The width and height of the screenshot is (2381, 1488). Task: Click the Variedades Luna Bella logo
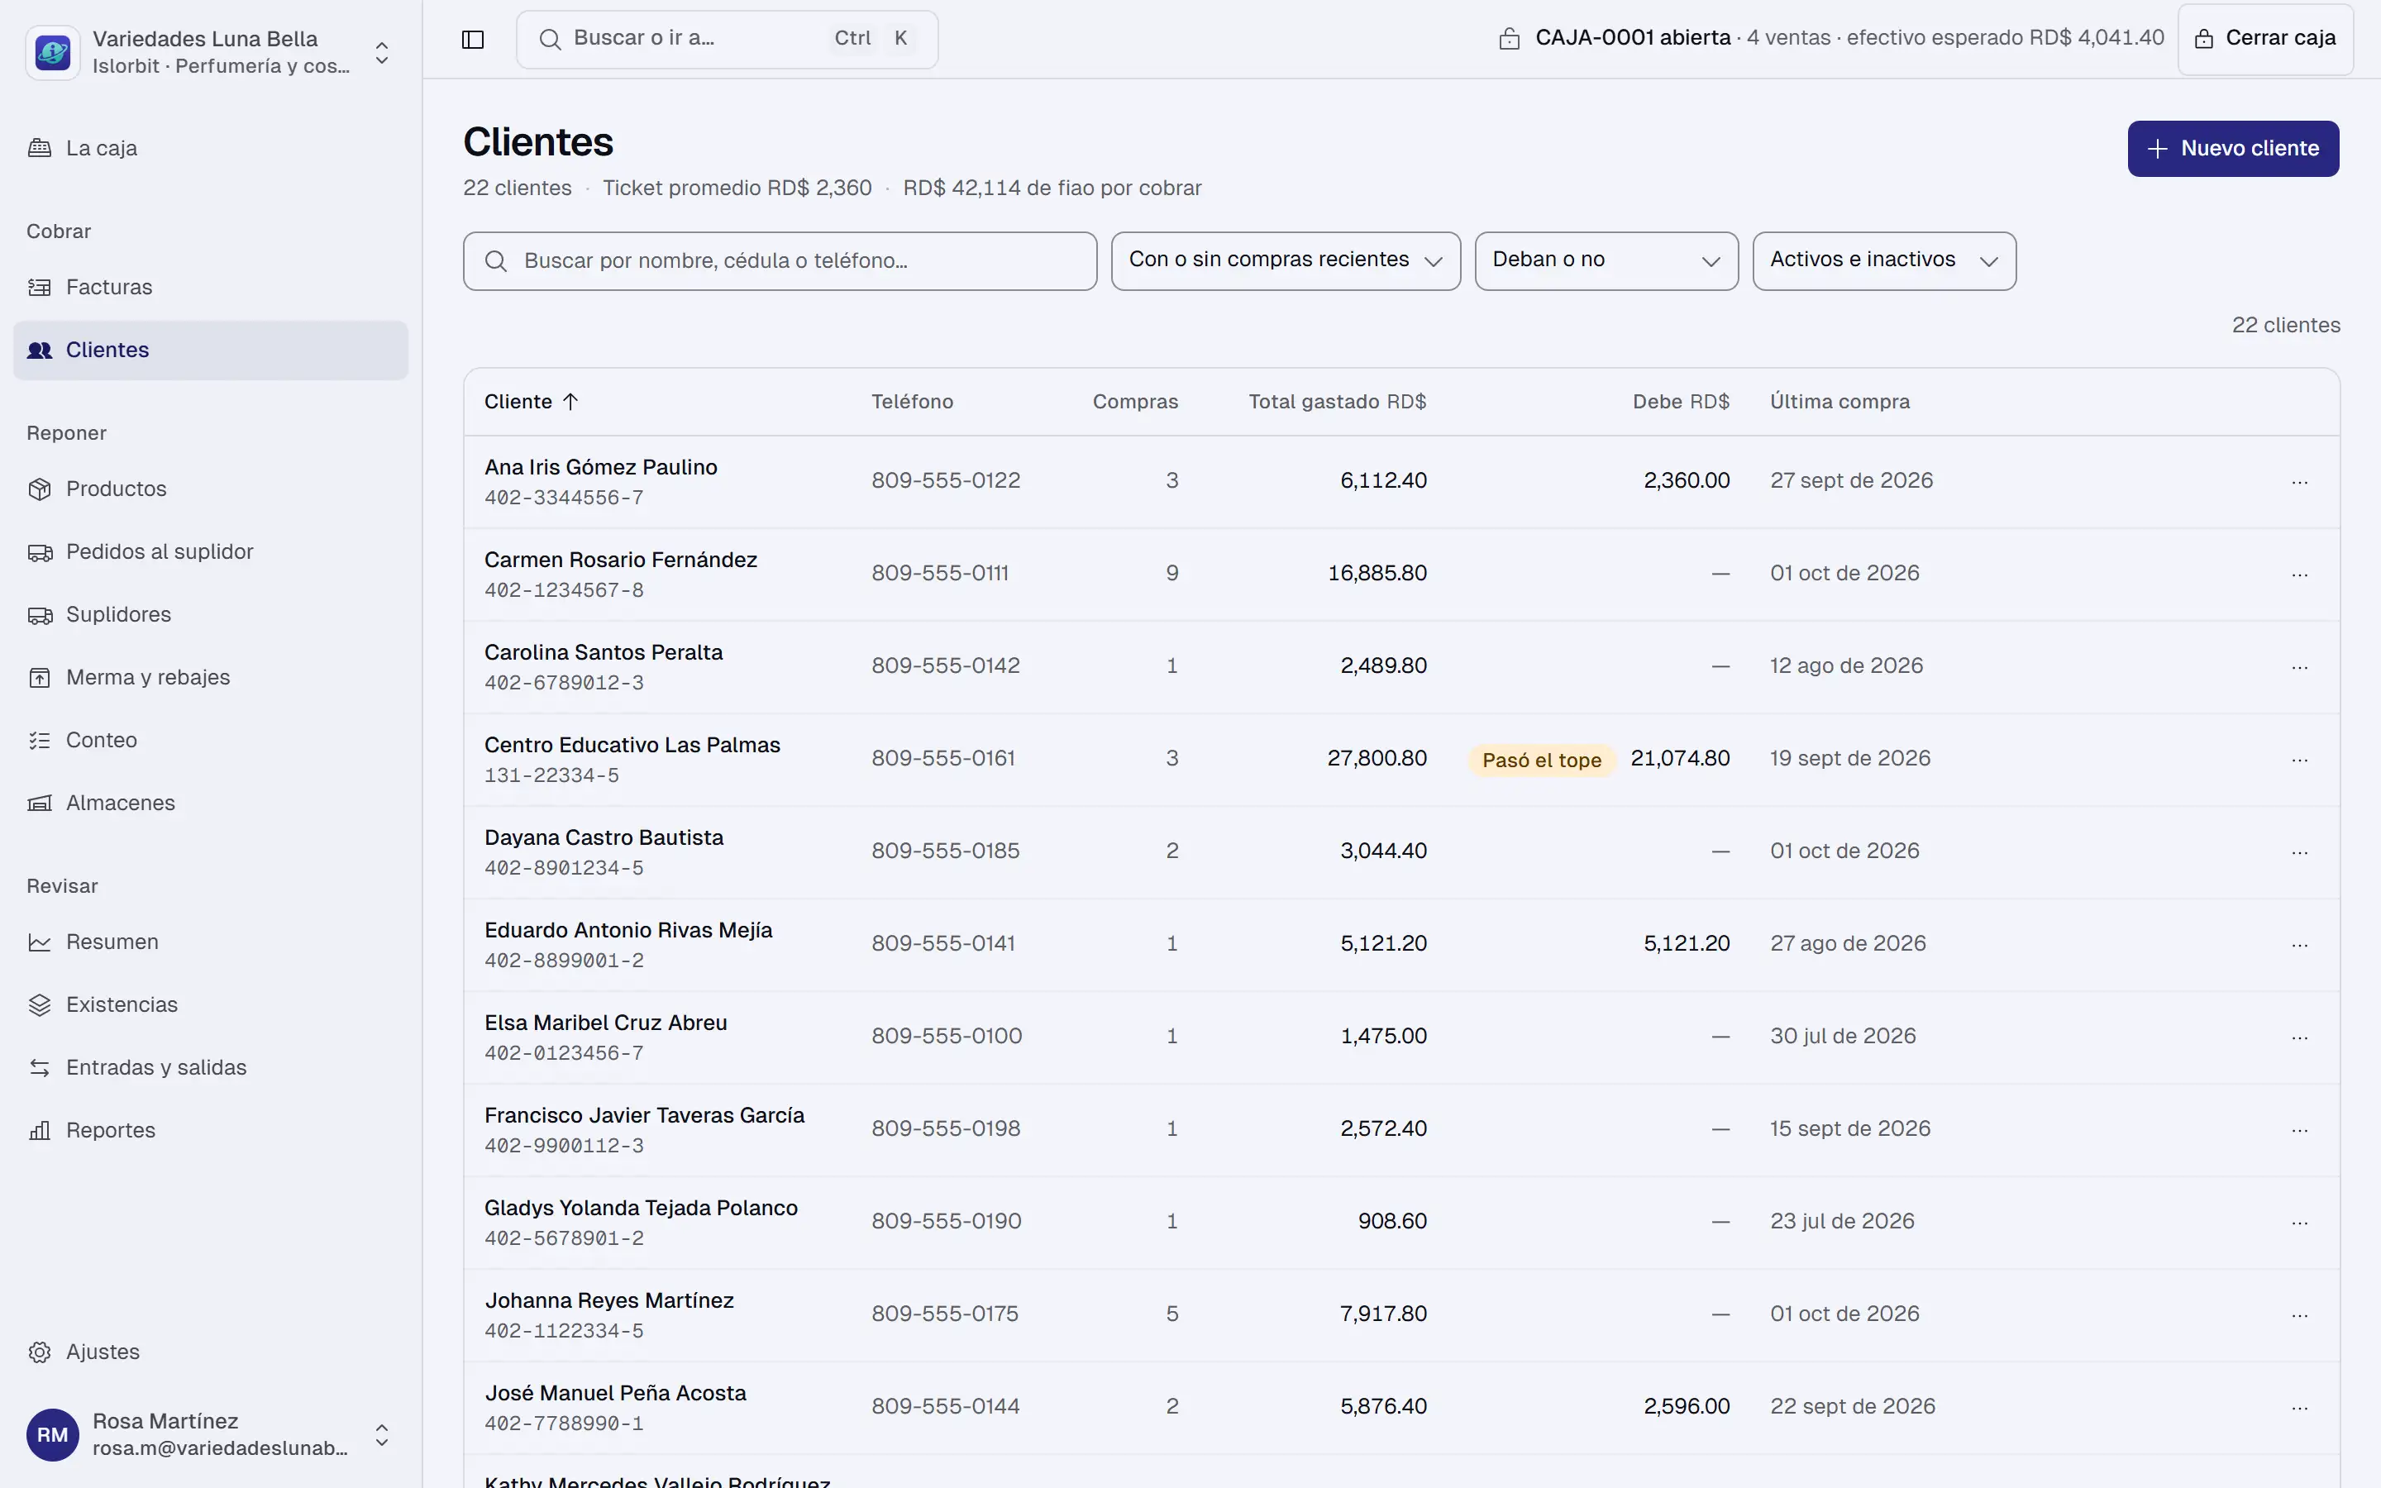tap(52, 52)
